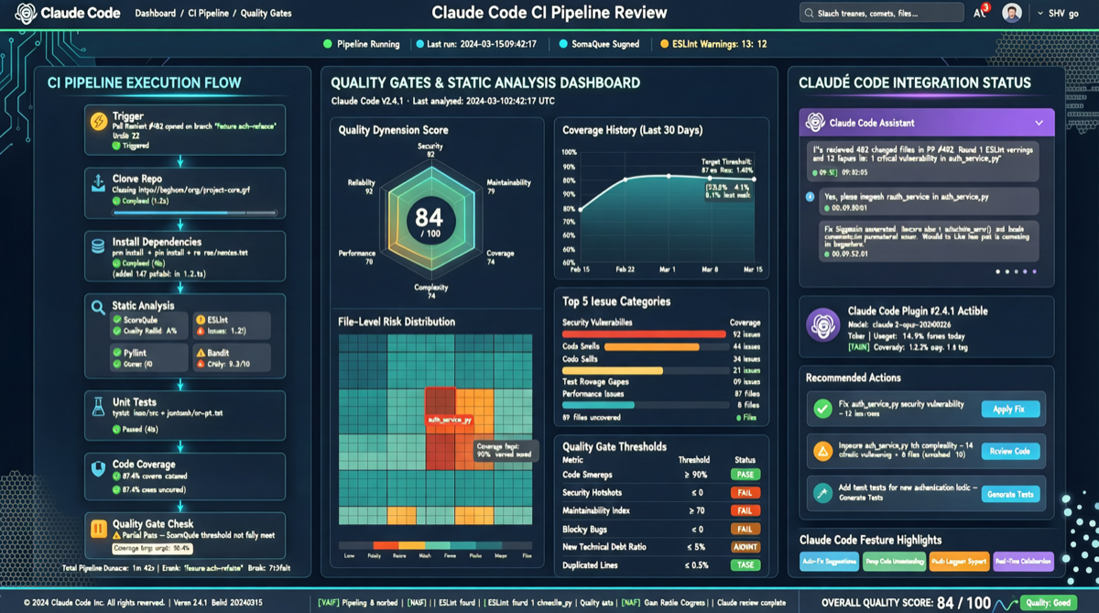Go to Dashboard in the breadcrumb
Image resolution: width=1099 pixels, height=613 pixels.
[155, 14]
